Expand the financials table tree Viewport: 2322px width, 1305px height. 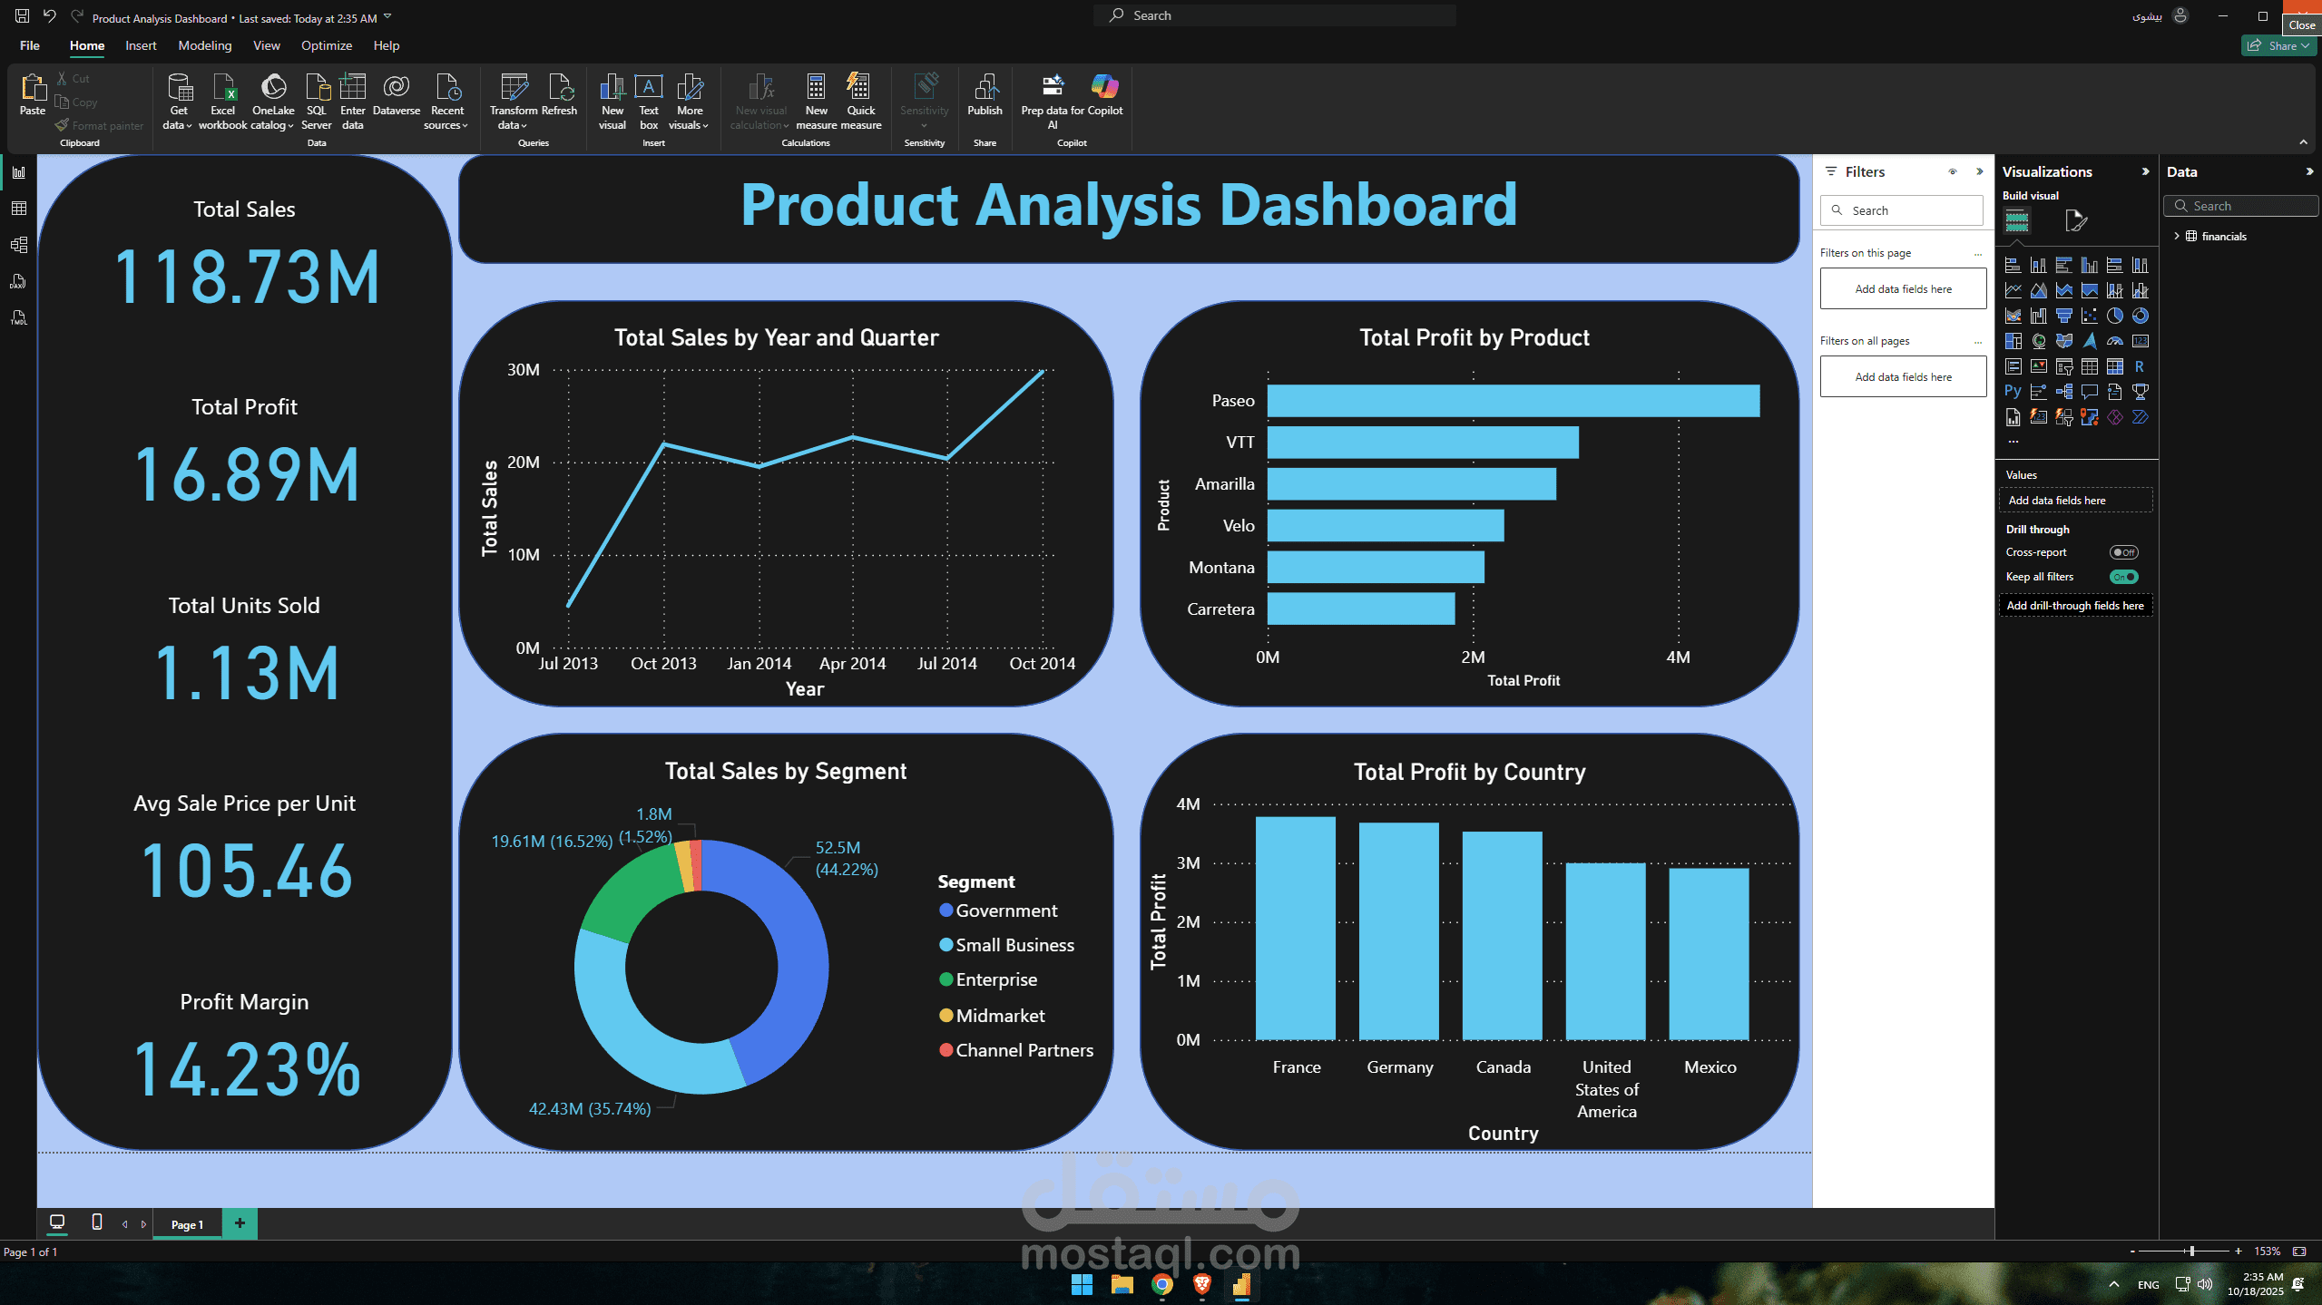pyautogui.click(x=2177, y=236)
